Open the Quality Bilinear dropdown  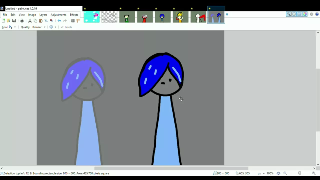tap(39, 27)
